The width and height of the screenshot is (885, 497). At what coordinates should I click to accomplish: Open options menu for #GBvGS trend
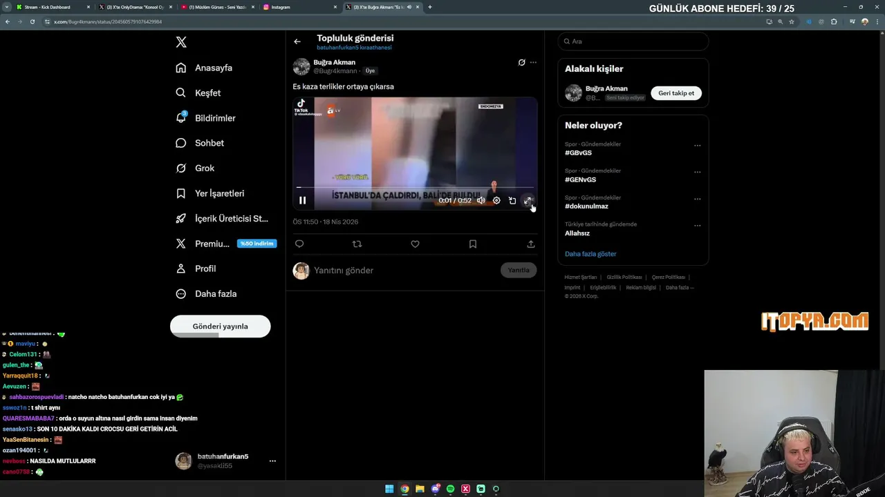pyautogui.click(x=697, y=146)
